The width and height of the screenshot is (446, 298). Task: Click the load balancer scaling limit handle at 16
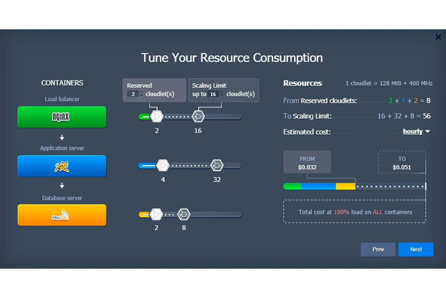198,117
